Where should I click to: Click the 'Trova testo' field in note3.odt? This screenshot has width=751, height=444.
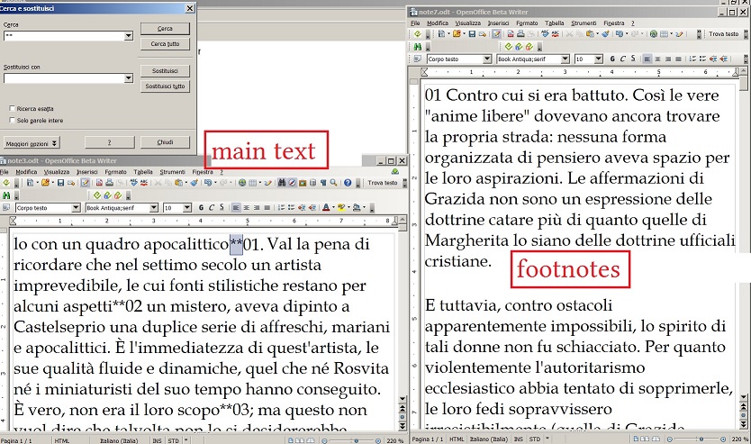tap(383, 183)
